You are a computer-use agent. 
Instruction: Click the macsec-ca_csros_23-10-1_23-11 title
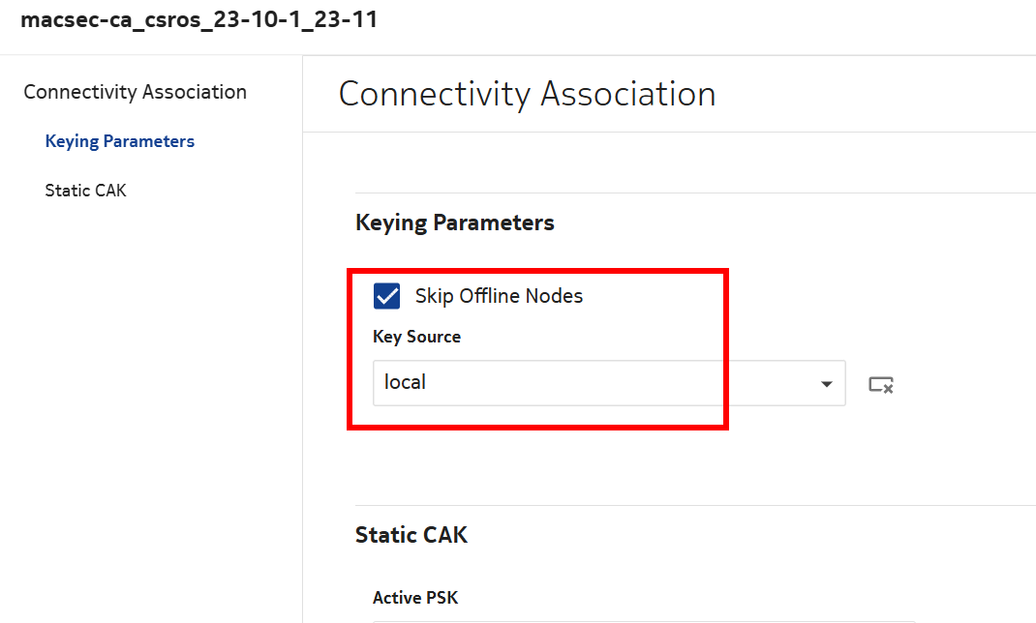(198, 19)
